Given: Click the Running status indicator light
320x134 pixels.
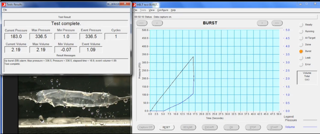Looking at the screenshot, I should 301,32.
